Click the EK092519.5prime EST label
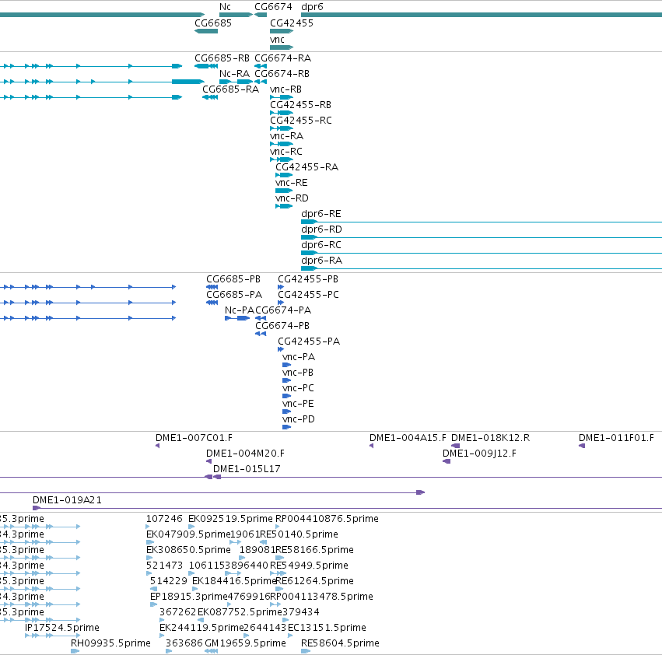Image resolution: width=662 pixels, height=655 pixels. (230, 519)
